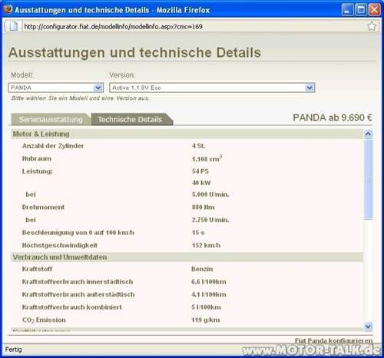384x358 pixels.
Task: Click the Kraftstoff value Benzin
Action: click(x=202, y=269)
